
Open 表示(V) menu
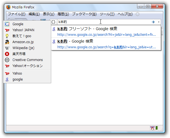[x=48, y=14]
